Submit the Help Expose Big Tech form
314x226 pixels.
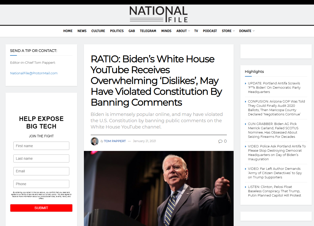[41, 208]
